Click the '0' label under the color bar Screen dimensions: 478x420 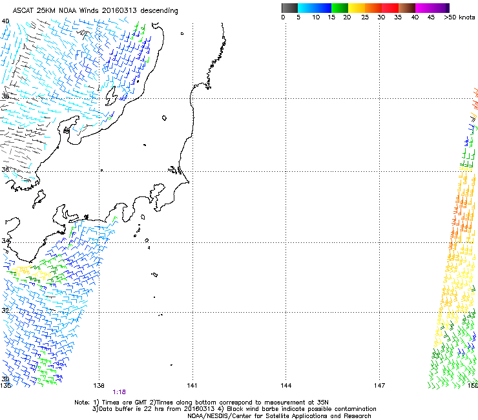coord(283,17)
